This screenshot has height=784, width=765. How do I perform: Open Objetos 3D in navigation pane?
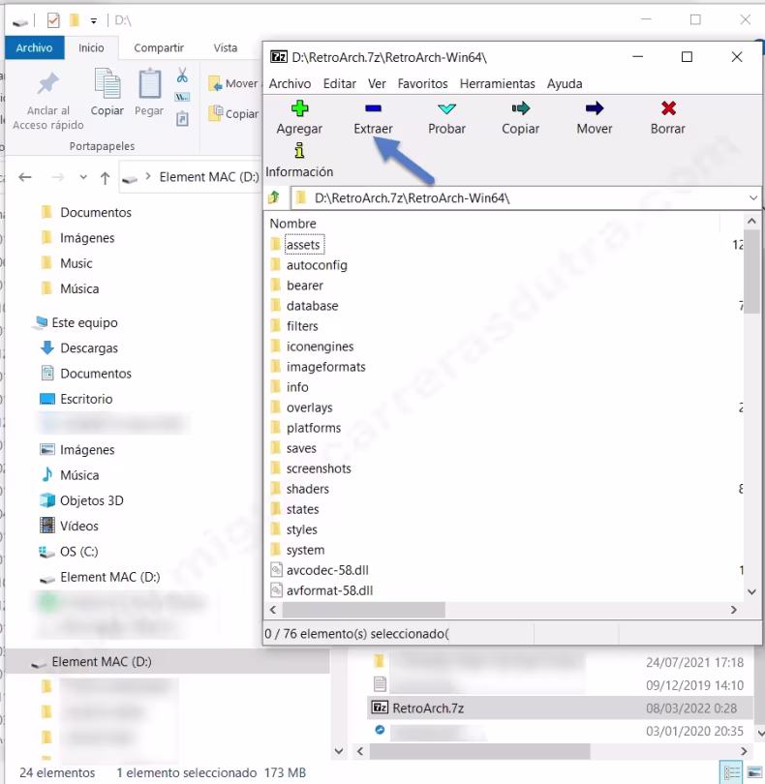tap(92, 500)
